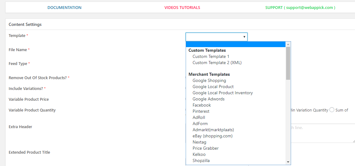The width and height of the screenshot is (355, 166).
Task: Click the Extra Header textarea resize handle
Action: 354,141
